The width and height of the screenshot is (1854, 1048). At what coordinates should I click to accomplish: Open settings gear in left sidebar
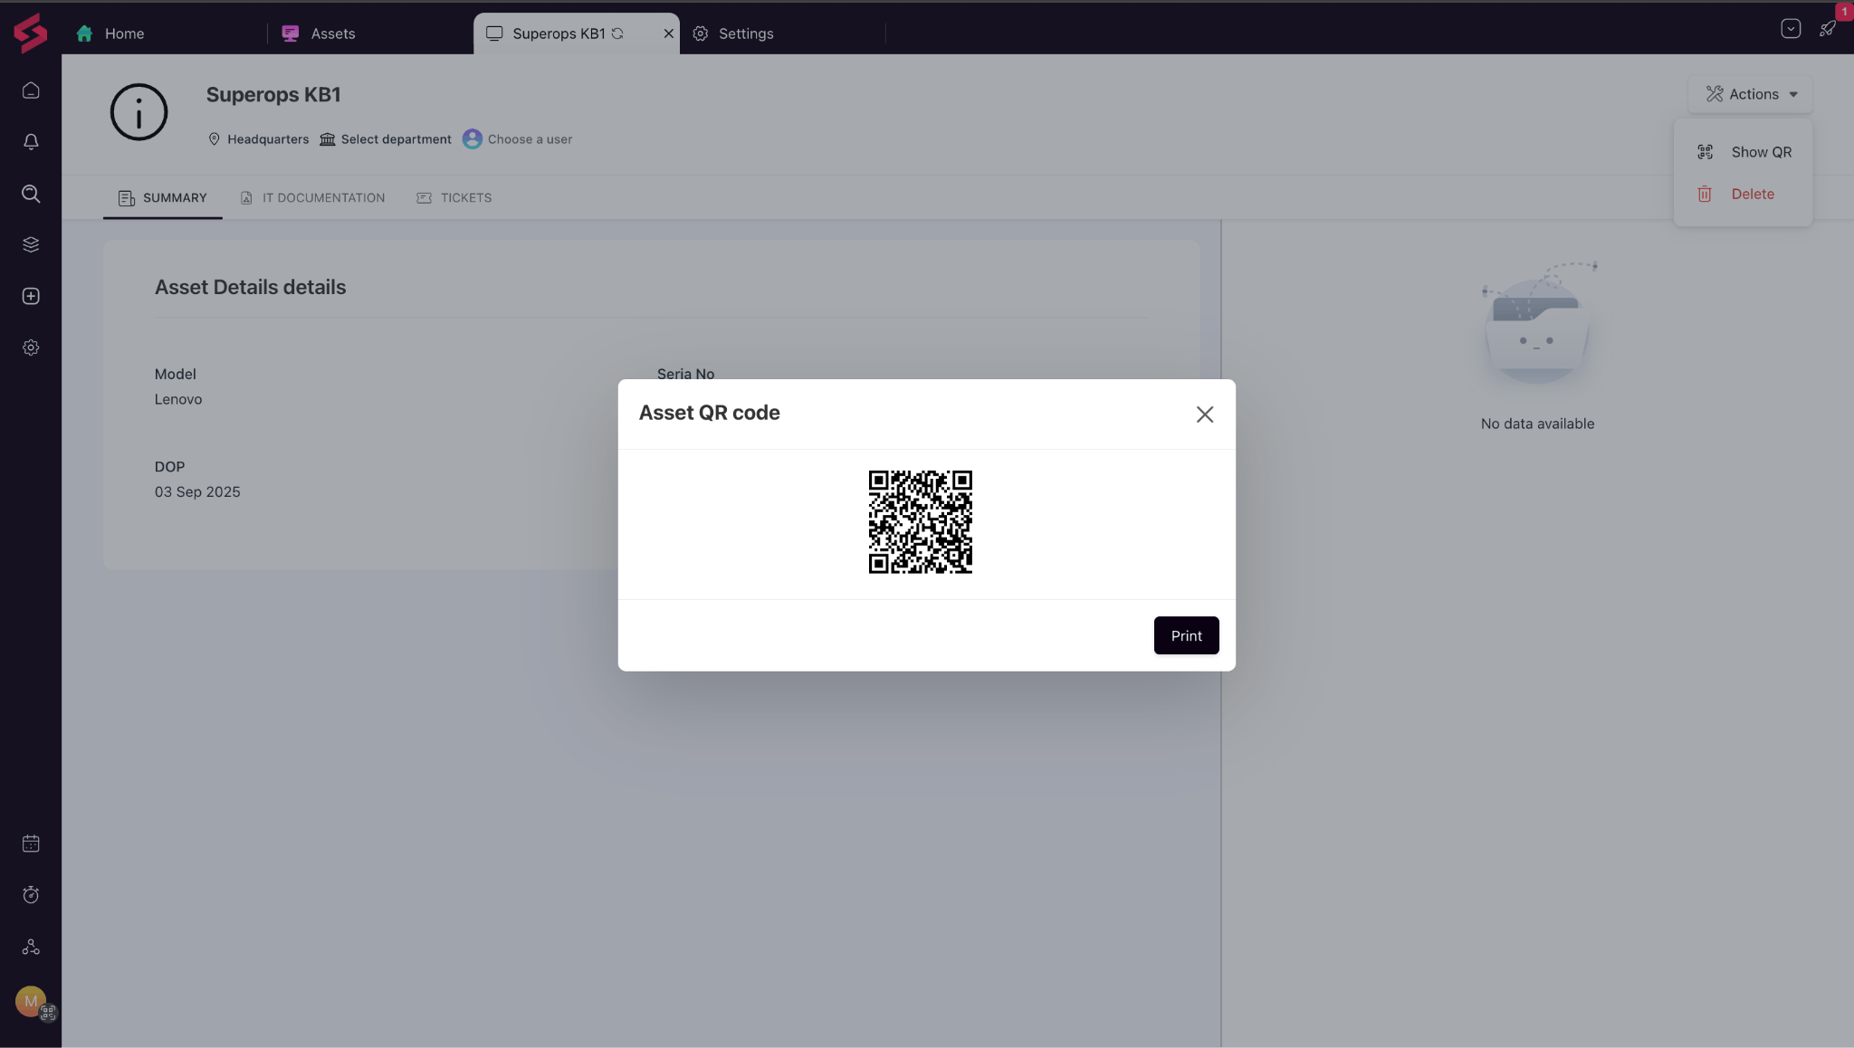pos(31,348)
